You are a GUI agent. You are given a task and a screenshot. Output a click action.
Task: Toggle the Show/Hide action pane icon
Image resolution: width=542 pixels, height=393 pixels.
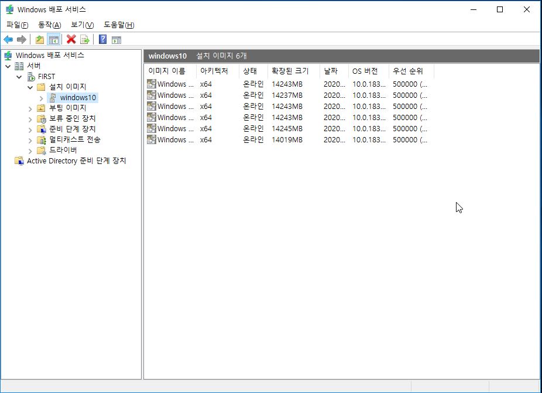point(116,39)
